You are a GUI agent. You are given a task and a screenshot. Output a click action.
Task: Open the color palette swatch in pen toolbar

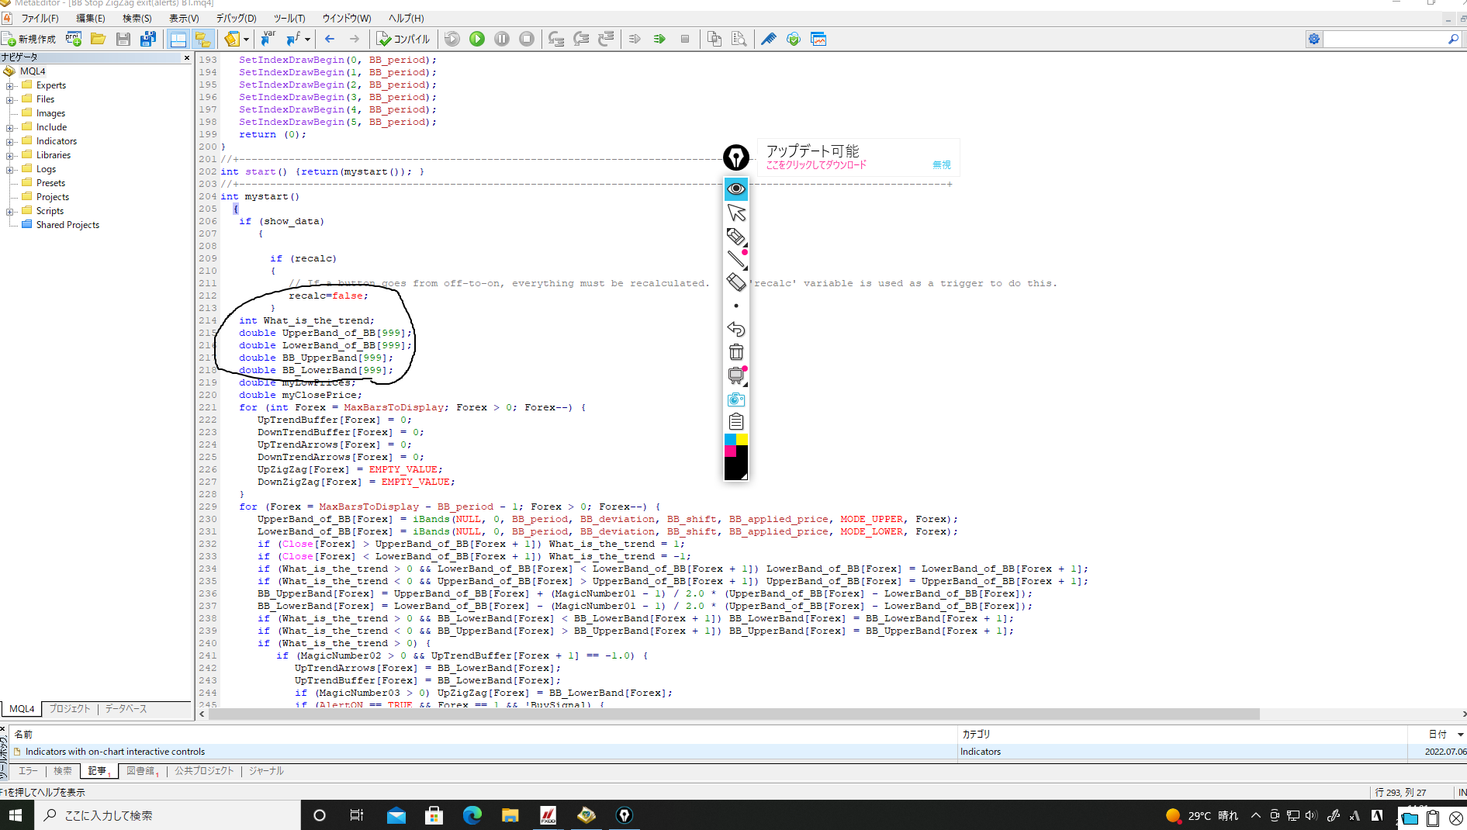pos(736,457)
